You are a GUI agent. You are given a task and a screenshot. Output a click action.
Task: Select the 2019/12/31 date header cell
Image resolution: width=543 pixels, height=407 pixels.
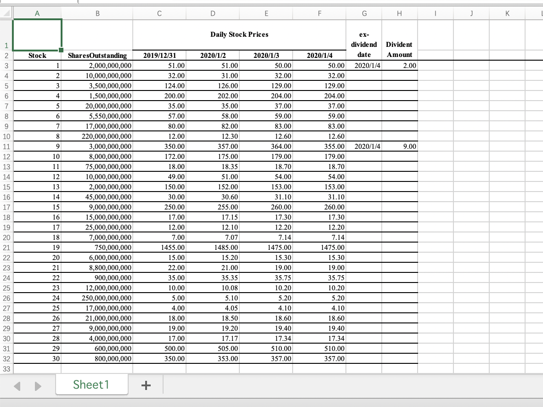click(159, 56)
